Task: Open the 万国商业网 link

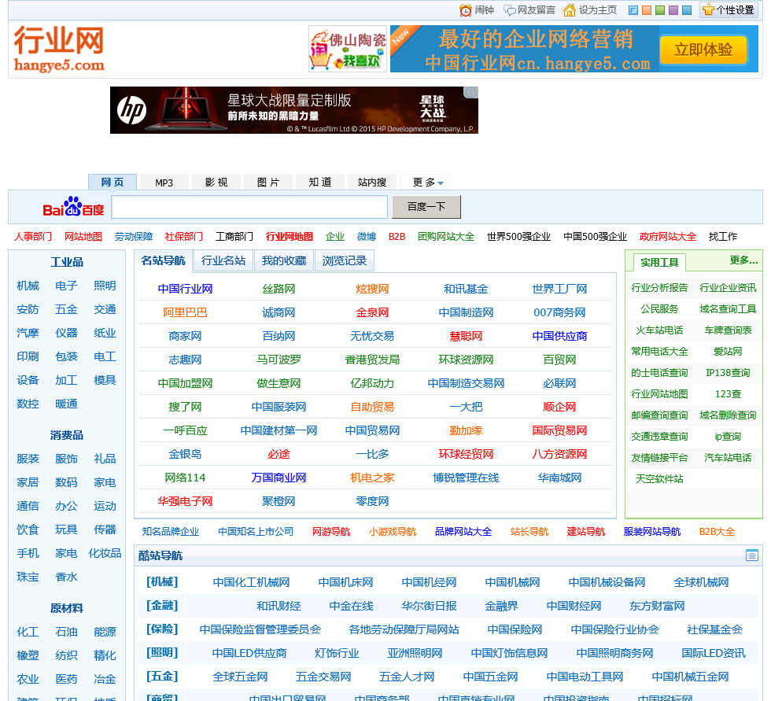Action: point(279,478)
